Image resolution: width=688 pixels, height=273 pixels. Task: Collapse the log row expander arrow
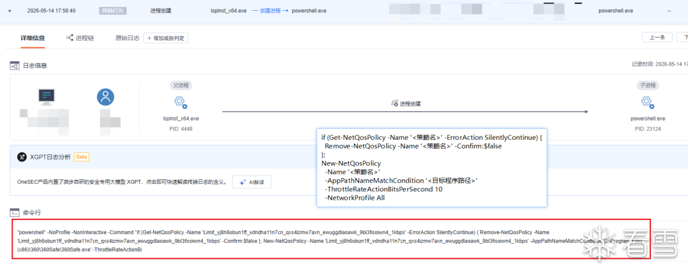tap(10, 11)
